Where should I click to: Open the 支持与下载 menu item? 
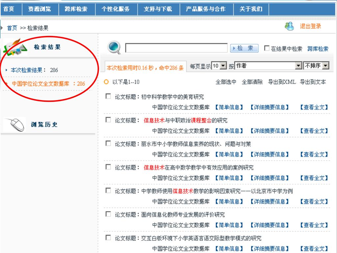158,9
